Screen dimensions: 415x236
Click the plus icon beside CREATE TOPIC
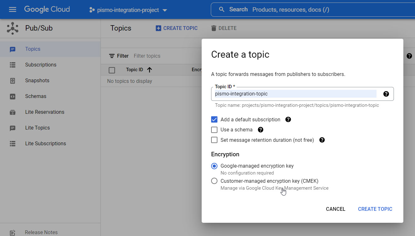(159, 28)
